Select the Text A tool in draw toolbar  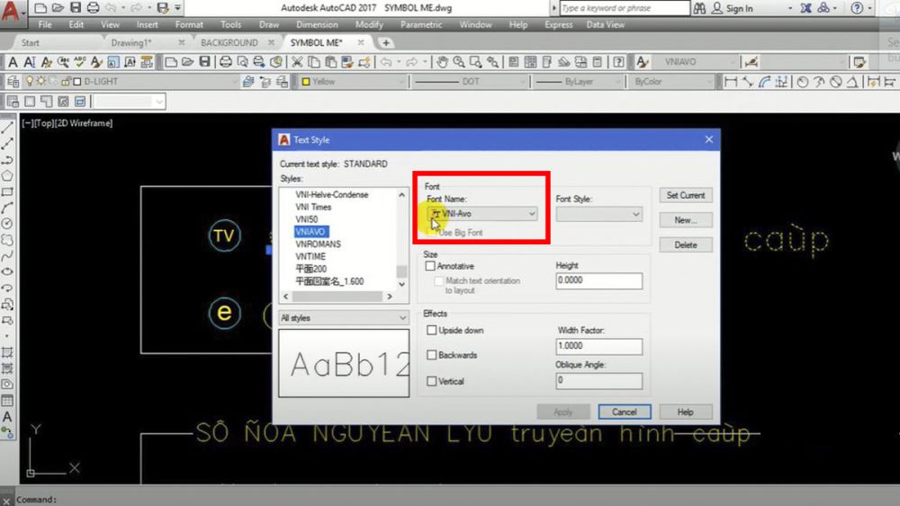point(7,417)
